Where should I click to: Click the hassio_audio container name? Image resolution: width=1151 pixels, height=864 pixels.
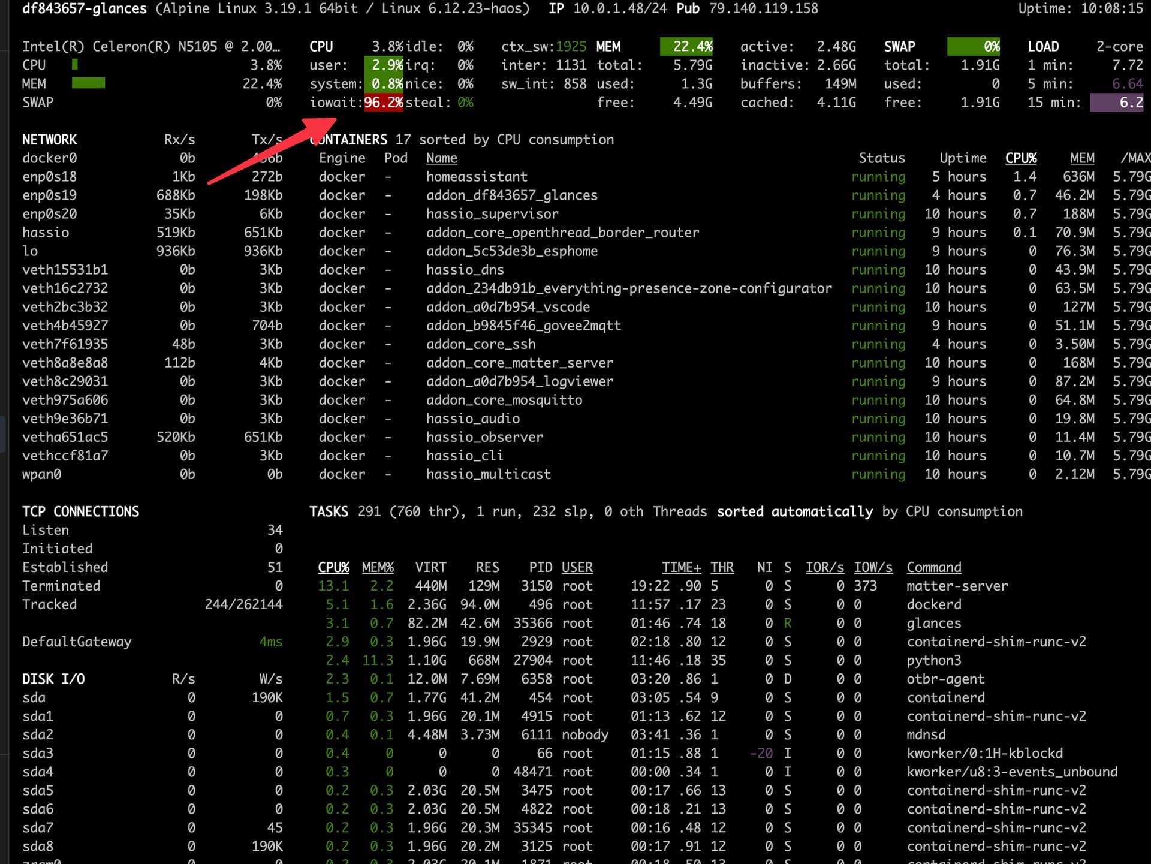click(473, 419)
